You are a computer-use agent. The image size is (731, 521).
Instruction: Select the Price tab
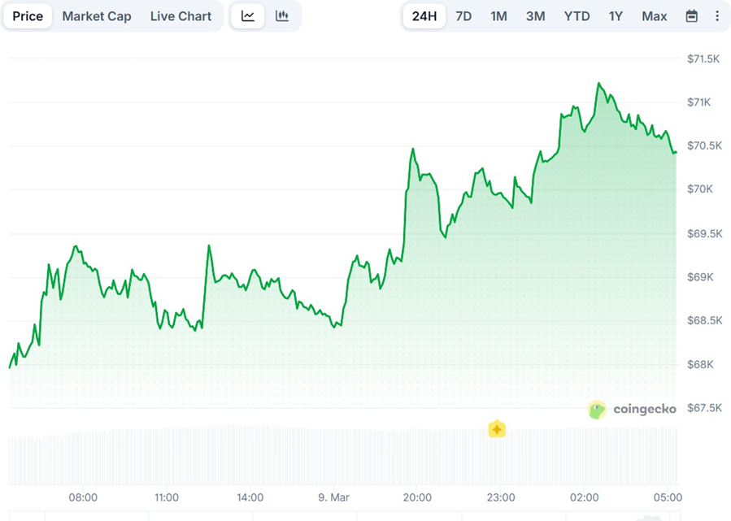point(28,16)
